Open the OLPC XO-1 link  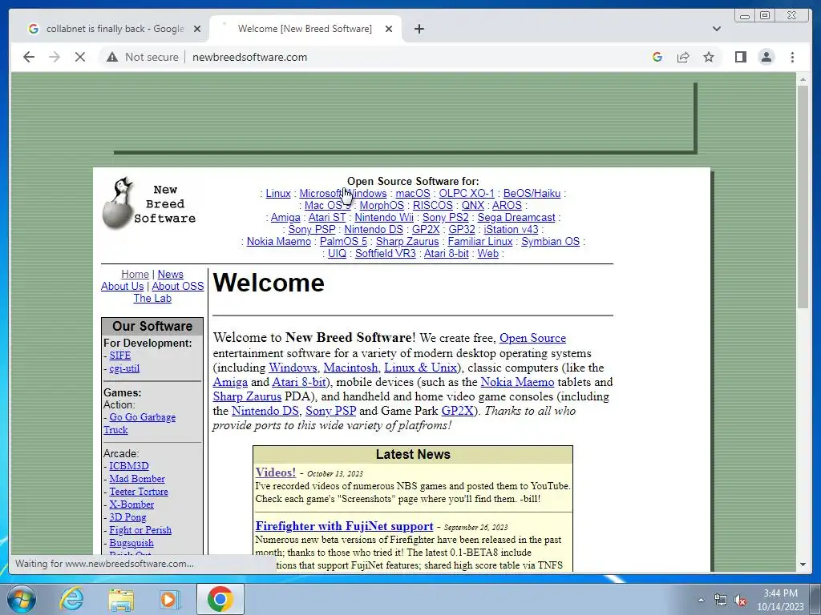pos(467,194)
